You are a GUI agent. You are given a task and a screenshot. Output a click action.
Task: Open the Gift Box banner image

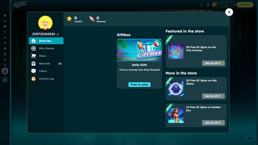(x=139, y=50)
